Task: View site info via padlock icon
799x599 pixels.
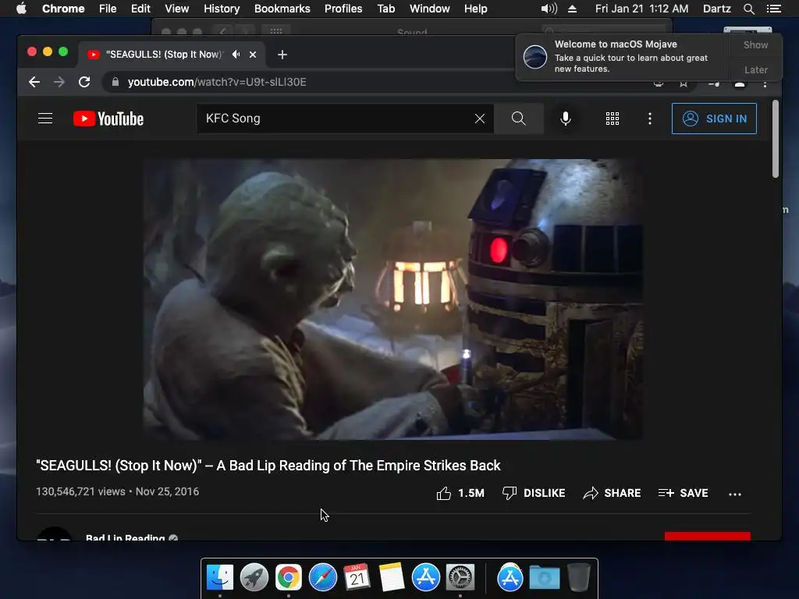Action: click(x=115, y=82)
